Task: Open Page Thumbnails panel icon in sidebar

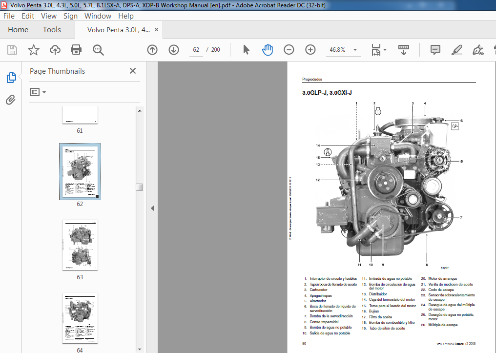Action: (x=11, y=78)
